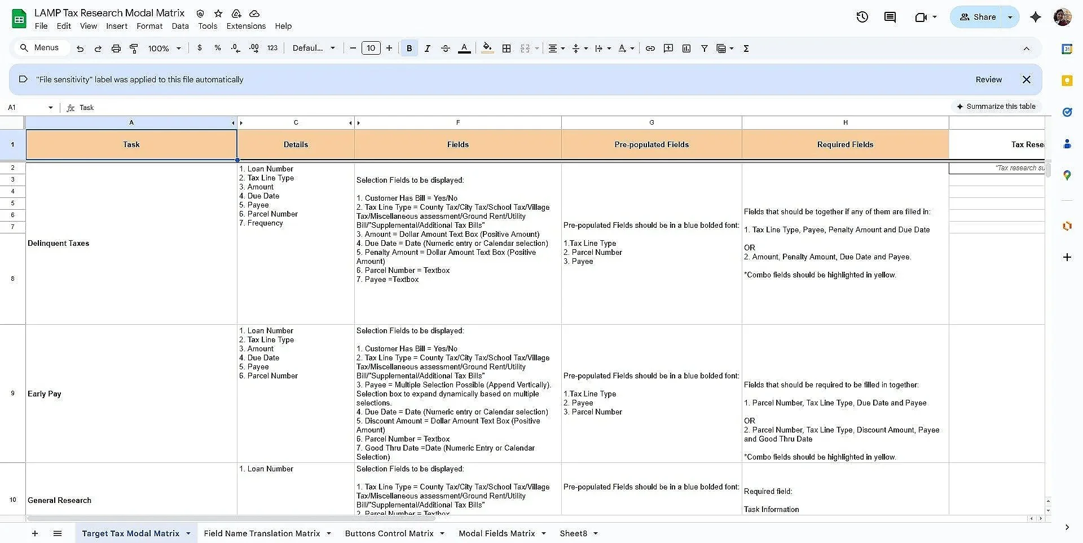Viewport: 1083px width, 543px height.
Task: Add a new sheet
Action: pyautogui.click(x=35, y=533)
